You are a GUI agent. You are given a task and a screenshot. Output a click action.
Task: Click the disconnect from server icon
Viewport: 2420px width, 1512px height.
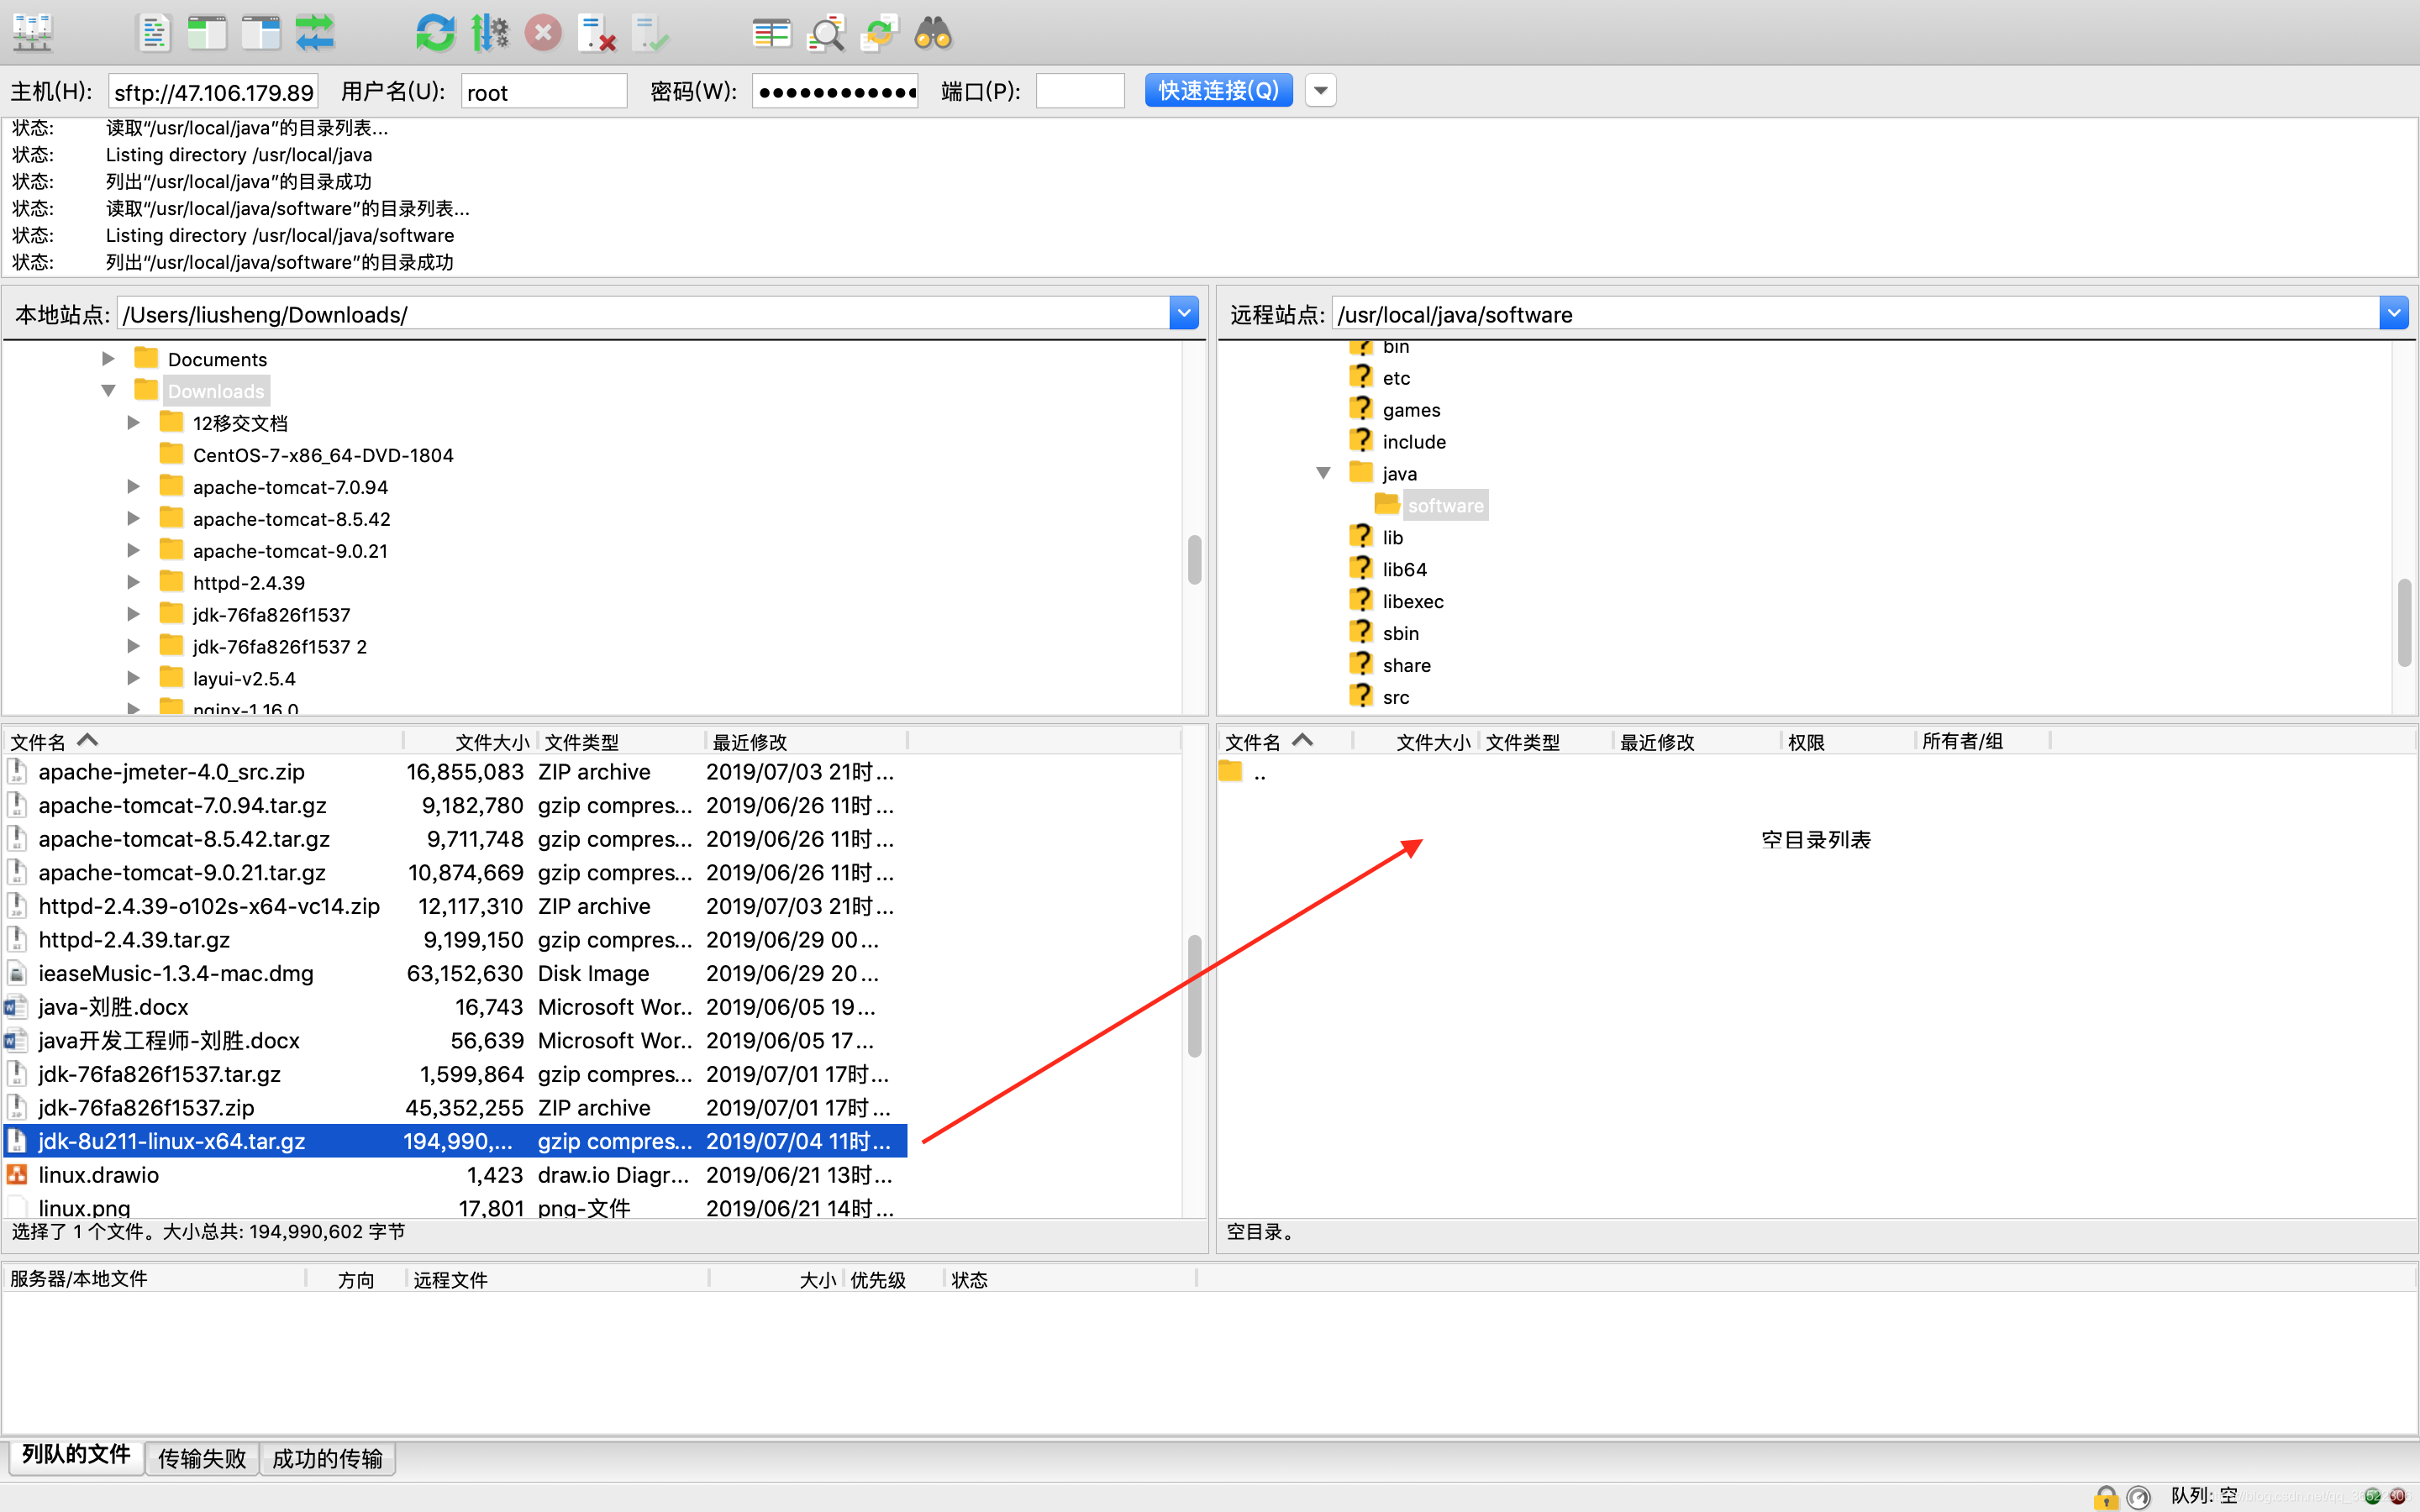pyautogui.click(x=597, y=33)
